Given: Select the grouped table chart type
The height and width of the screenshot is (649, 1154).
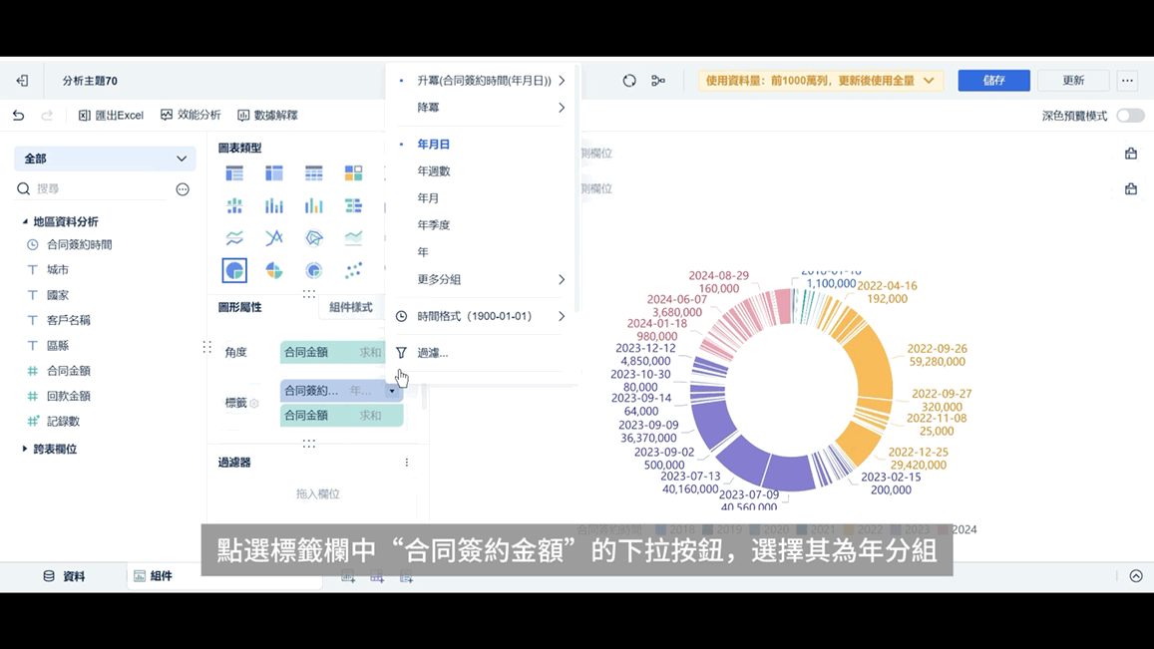Looking at the screenshot, I should tap(234, 173).
